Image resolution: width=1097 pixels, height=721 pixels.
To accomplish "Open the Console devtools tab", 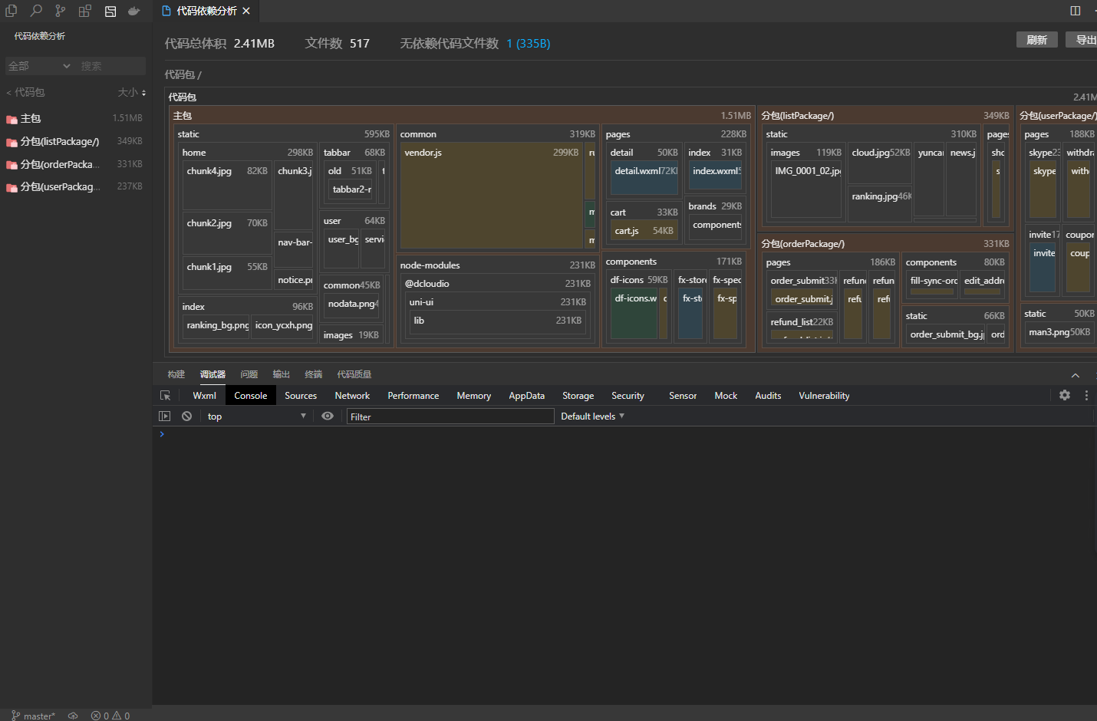I will point(251,396).
